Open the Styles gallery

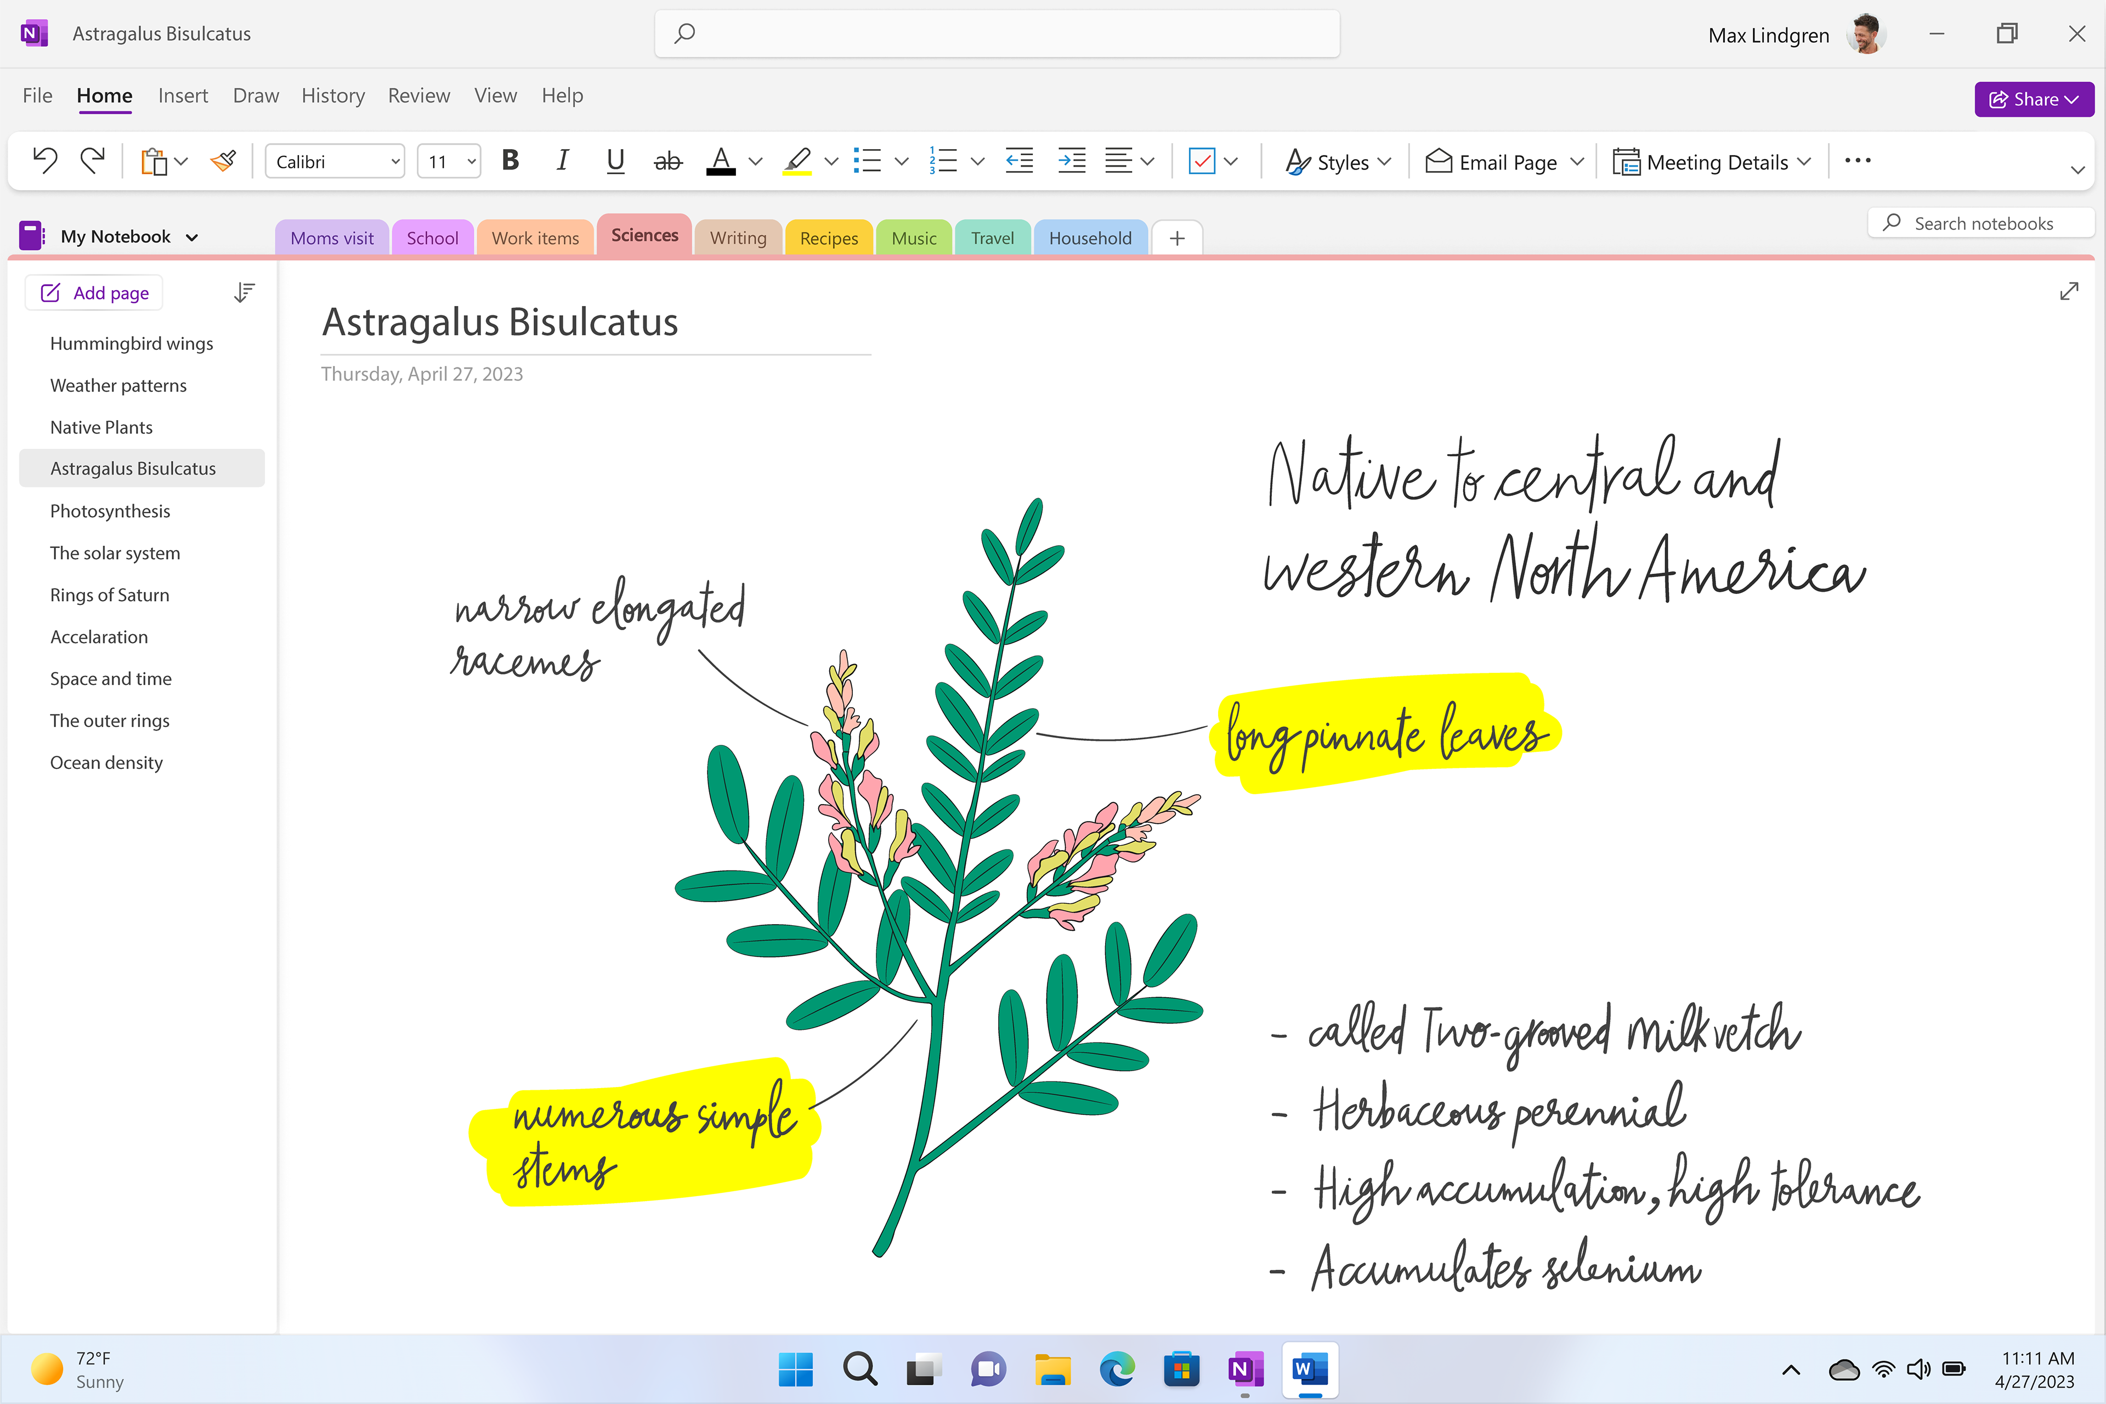pos(1338,162)
